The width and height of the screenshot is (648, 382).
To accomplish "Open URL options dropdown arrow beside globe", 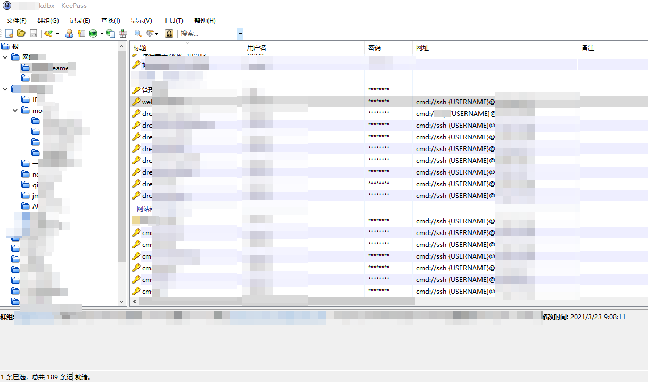I will (x=102, y=34).
